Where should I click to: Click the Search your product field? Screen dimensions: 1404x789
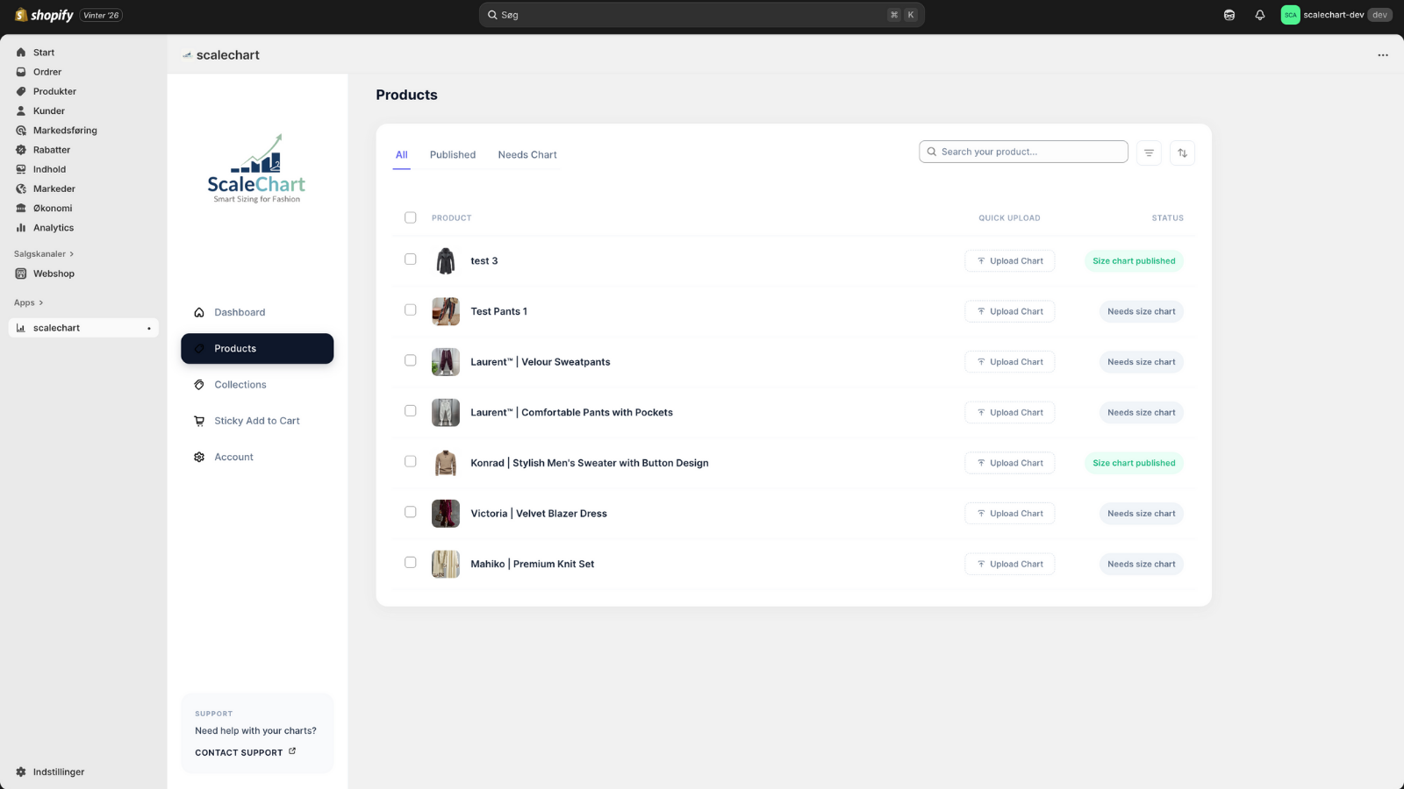[1023, 152]
